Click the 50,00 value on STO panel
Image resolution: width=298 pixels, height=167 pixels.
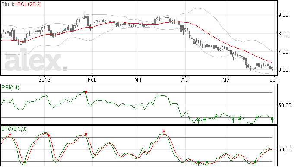(x=285, y=150)
